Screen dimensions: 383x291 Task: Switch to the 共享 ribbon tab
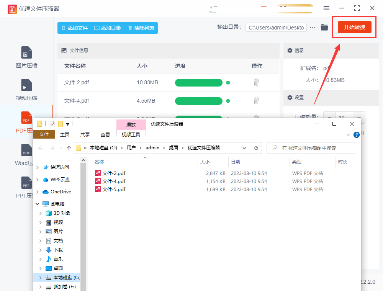(85, 134)
